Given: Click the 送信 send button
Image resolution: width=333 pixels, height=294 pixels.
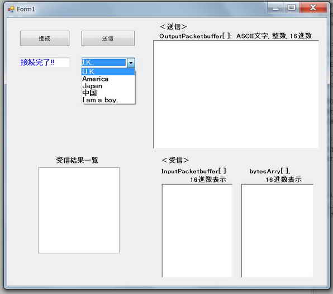Looking at the screenshot, I should pos(108,38).
